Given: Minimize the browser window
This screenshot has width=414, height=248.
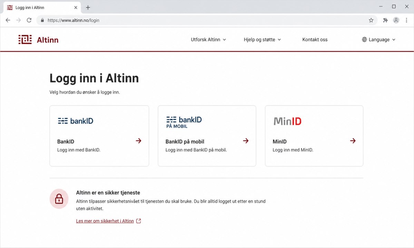Looking at the screenshot, I should [381, 7].
